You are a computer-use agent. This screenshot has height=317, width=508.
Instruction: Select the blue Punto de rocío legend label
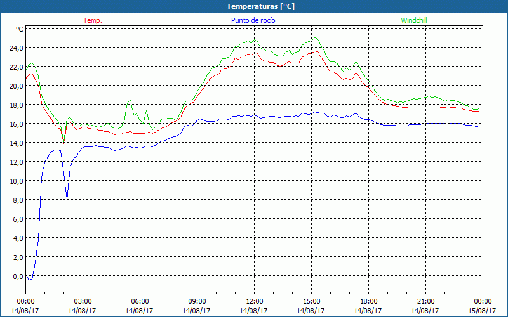[253, 20]
